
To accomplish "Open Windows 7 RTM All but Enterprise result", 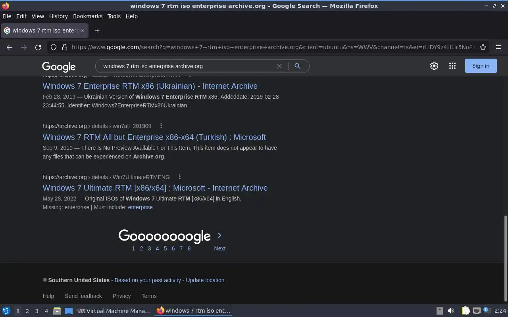I will (154, 137).
